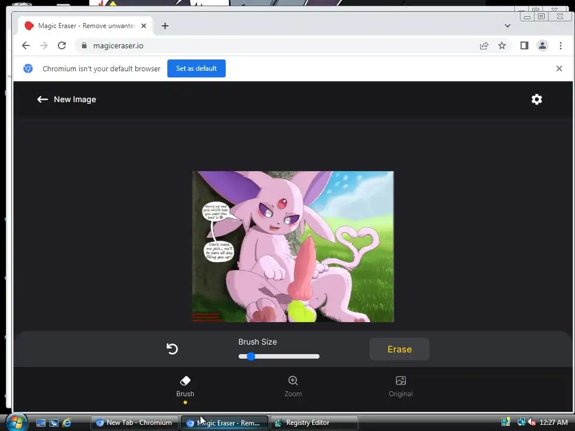Switch to Registry Editor from taskbar
The image size is (575, 431).
click(314, 423)
